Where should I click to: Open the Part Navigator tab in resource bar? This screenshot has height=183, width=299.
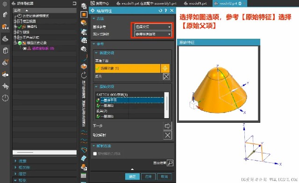point(5,39)
